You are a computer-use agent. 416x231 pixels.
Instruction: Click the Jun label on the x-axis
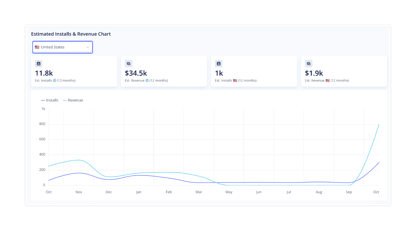[x=259, y=192]
